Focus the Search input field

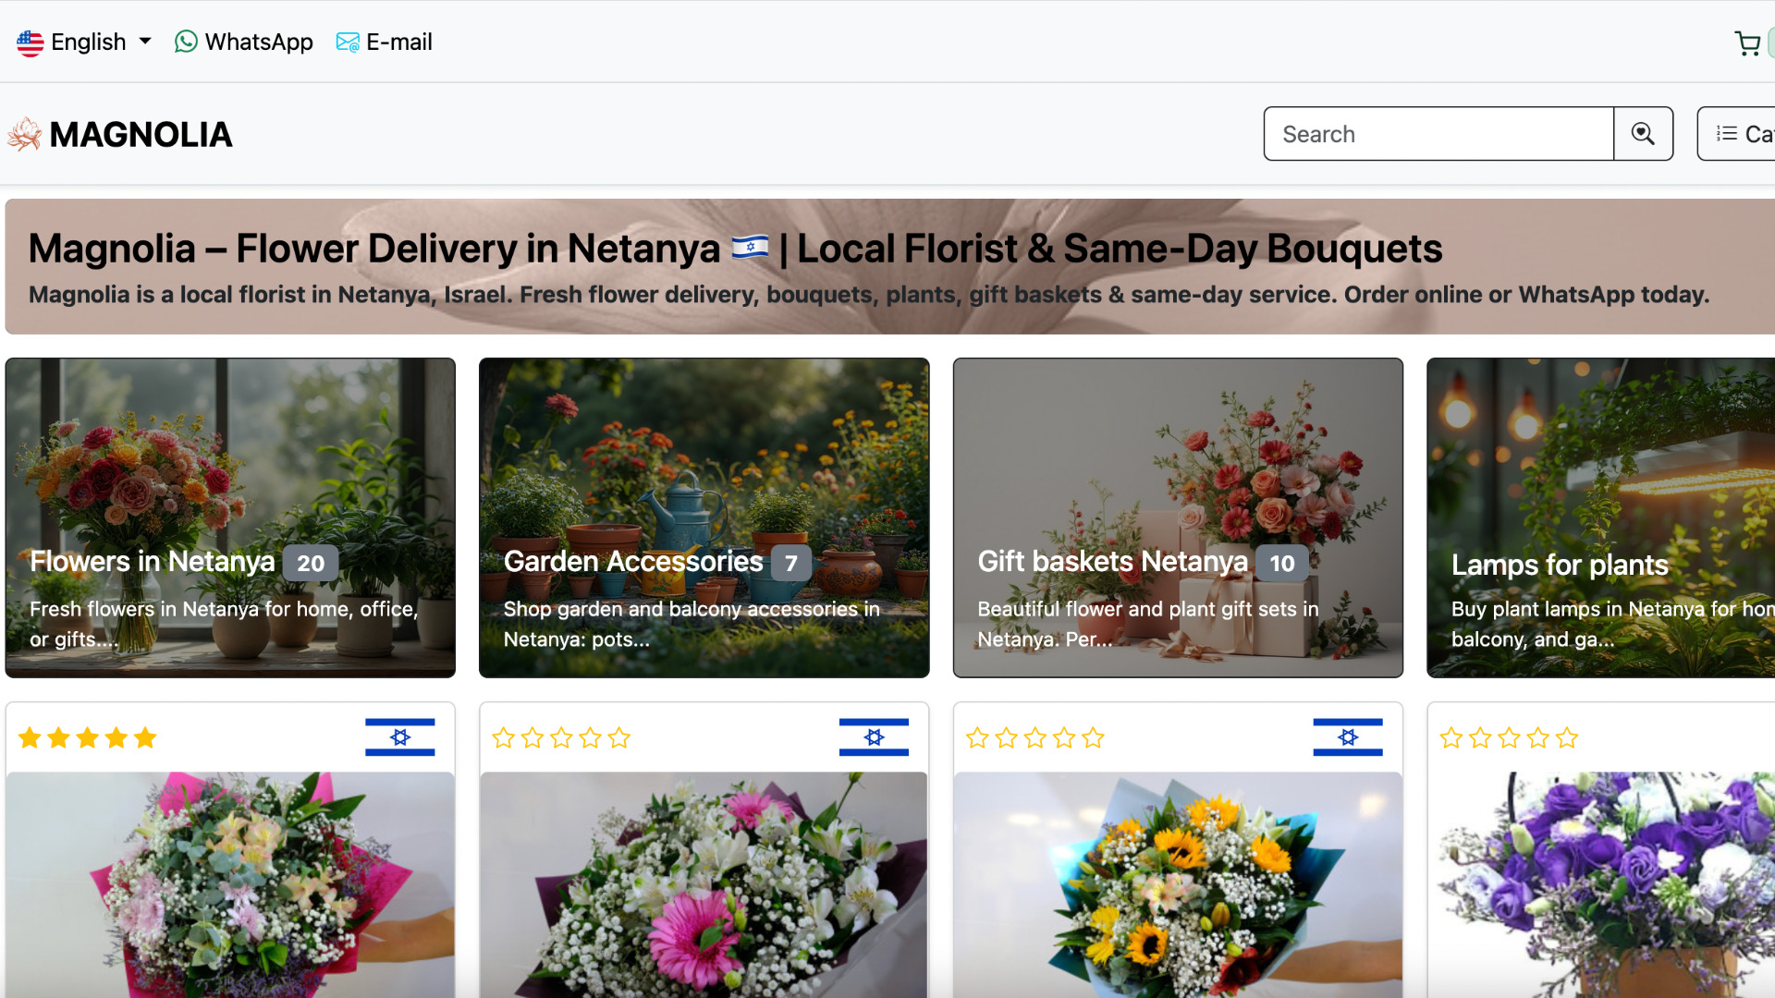[1438, 134]
